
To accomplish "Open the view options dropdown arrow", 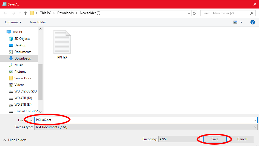I will pyautogui.click(x=241, y=22).
